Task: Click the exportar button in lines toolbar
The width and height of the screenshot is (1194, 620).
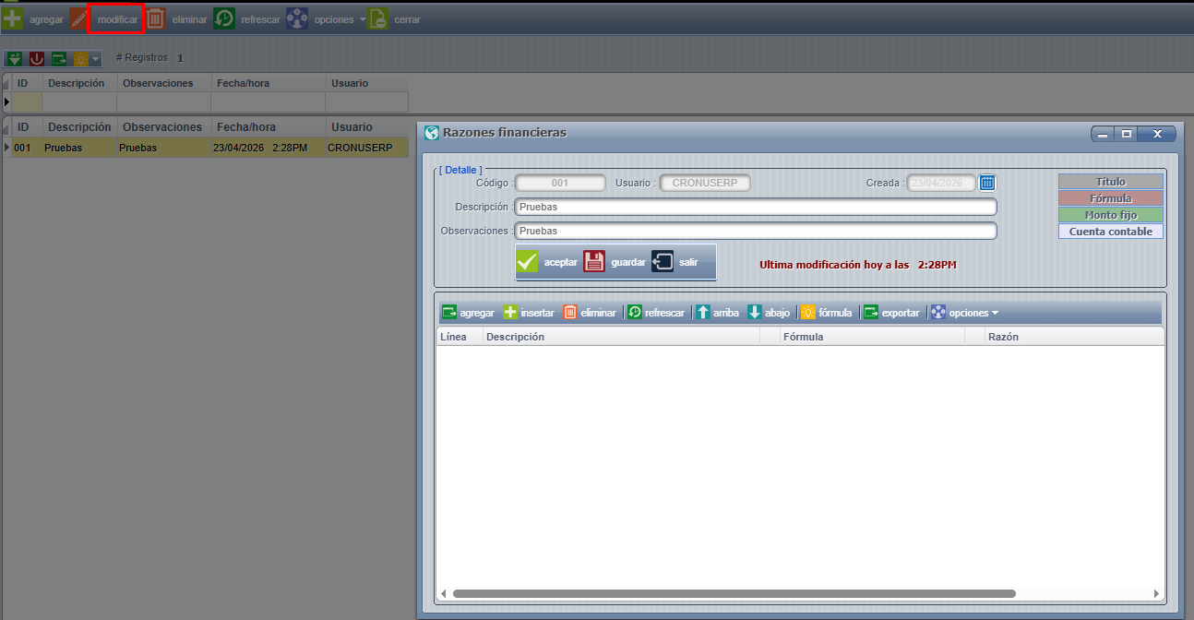Action: pos(891,313)
